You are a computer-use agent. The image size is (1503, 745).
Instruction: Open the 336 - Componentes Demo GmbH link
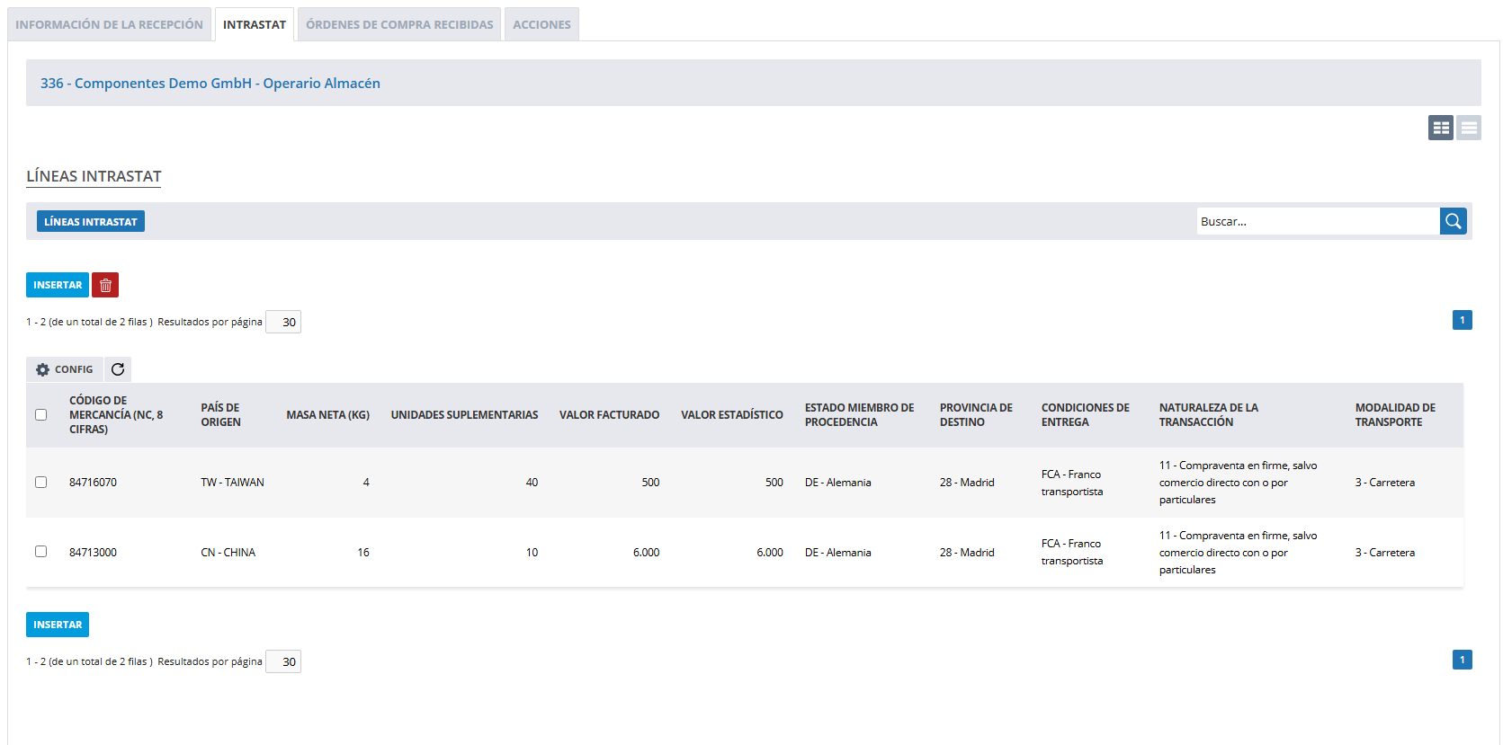(x=210, y=83)
